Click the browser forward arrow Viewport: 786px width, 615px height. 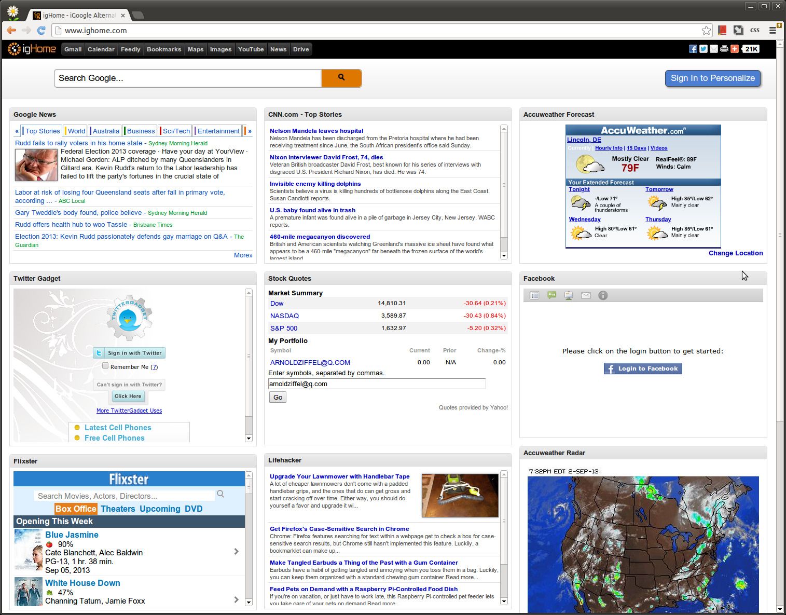click(x=26, y=31)
